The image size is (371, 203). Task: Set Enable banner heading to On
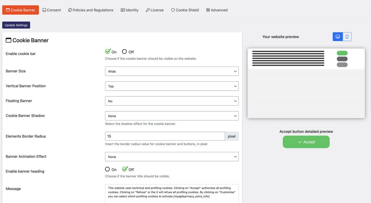[x=107, y=169]
